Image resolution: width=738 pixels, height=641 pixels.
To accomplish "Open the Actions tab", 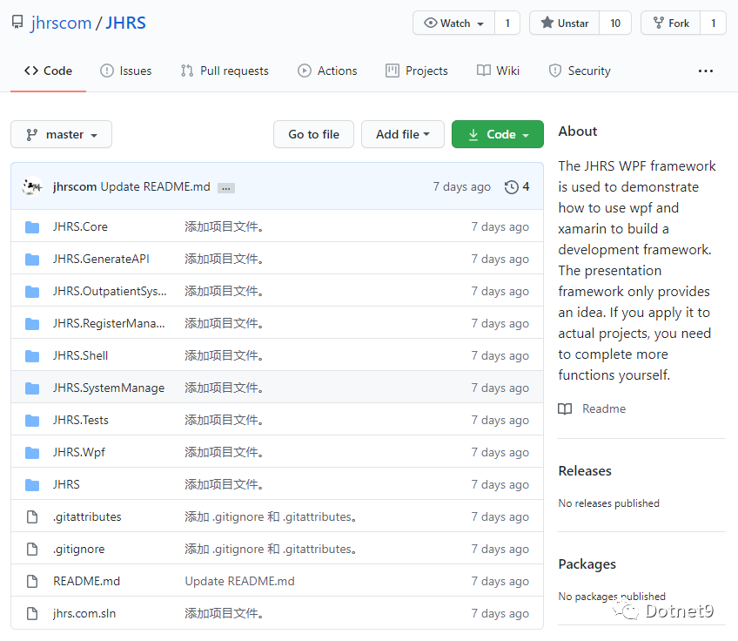I will (327, 71).
